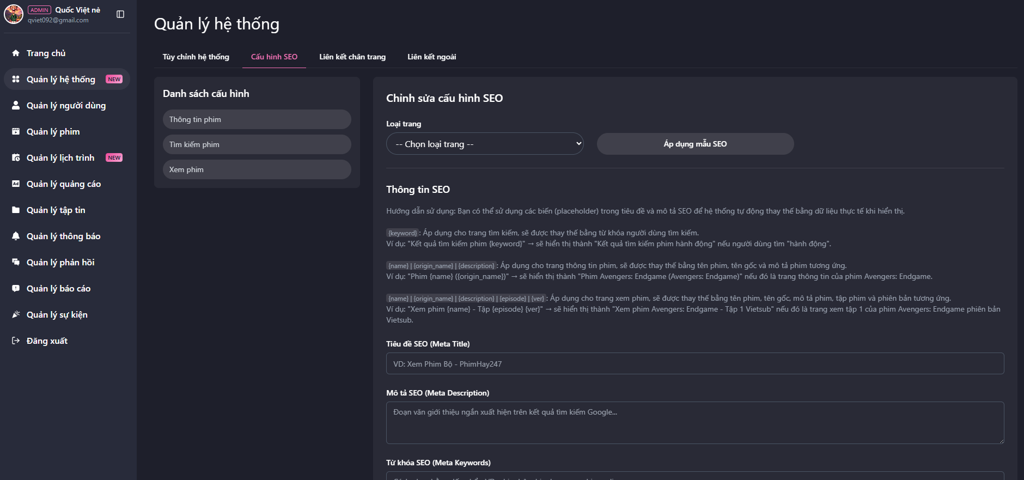Open the Liên kết chân trang tab
Viewport: 1024px width, 480px height.
point(352,57)
